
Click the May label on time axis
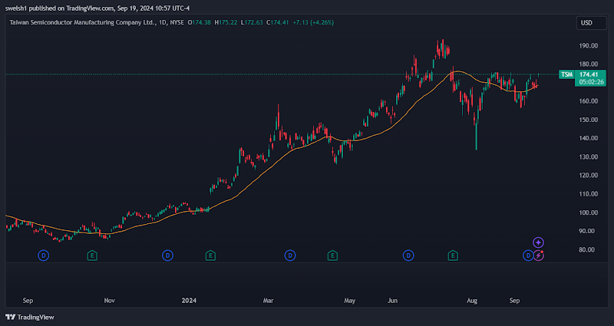pos(350,301)
